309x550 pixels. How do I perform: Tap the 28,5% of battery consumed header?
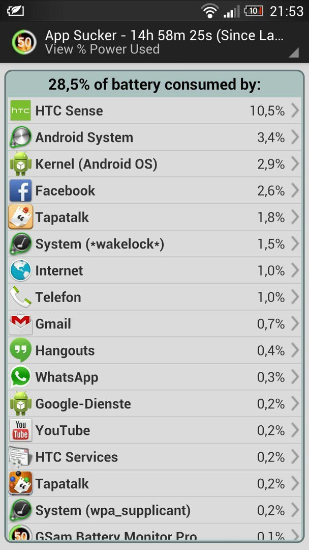154,85
